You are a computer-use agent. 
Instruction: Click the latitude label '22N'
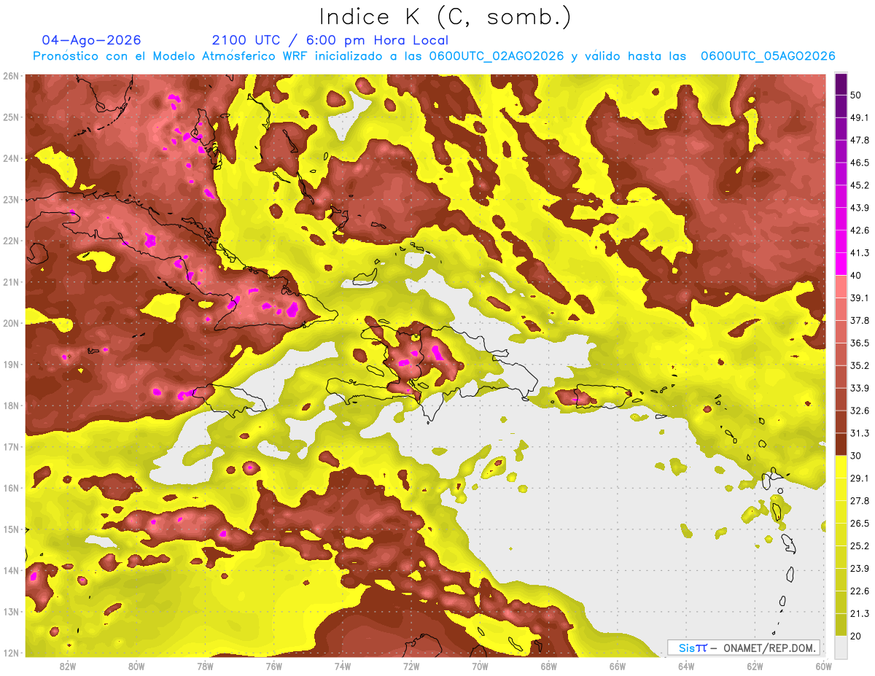click(11, 241)
